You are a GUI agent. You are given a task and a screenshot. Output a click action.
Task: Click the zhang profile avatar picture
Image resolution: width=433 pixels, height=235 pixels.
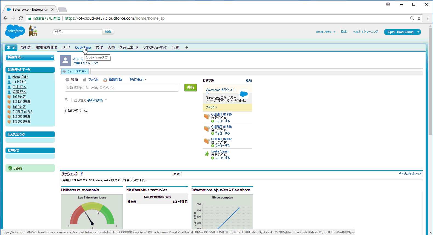click(x=65, y=60)
